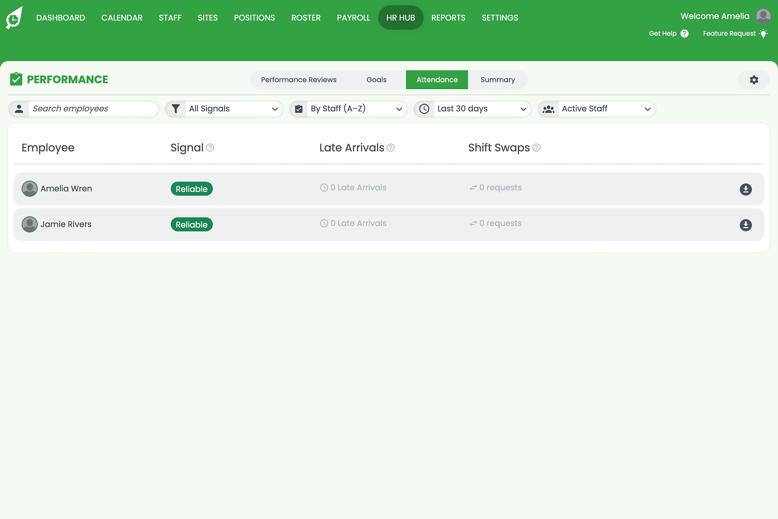Image resolution: width=778 pixels, height=519 pixels.
Task: Open the Reports navigation item
Action: tap(448, 18)
